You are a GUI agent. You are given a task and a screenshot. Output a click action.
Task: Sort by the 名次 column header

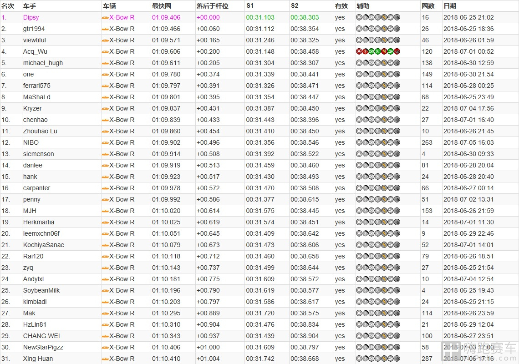point(8,6)
